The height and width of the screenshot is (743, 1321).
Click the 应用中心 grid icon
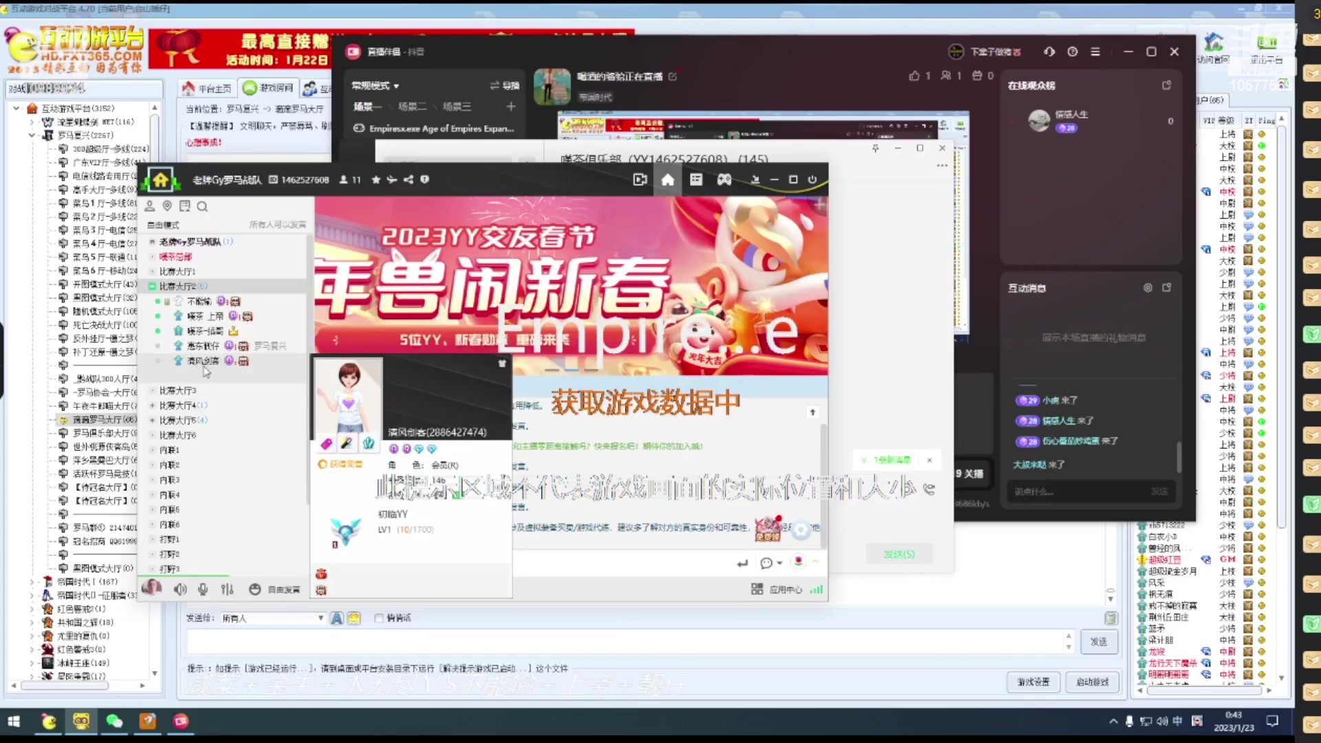click(x=757, y=589)
